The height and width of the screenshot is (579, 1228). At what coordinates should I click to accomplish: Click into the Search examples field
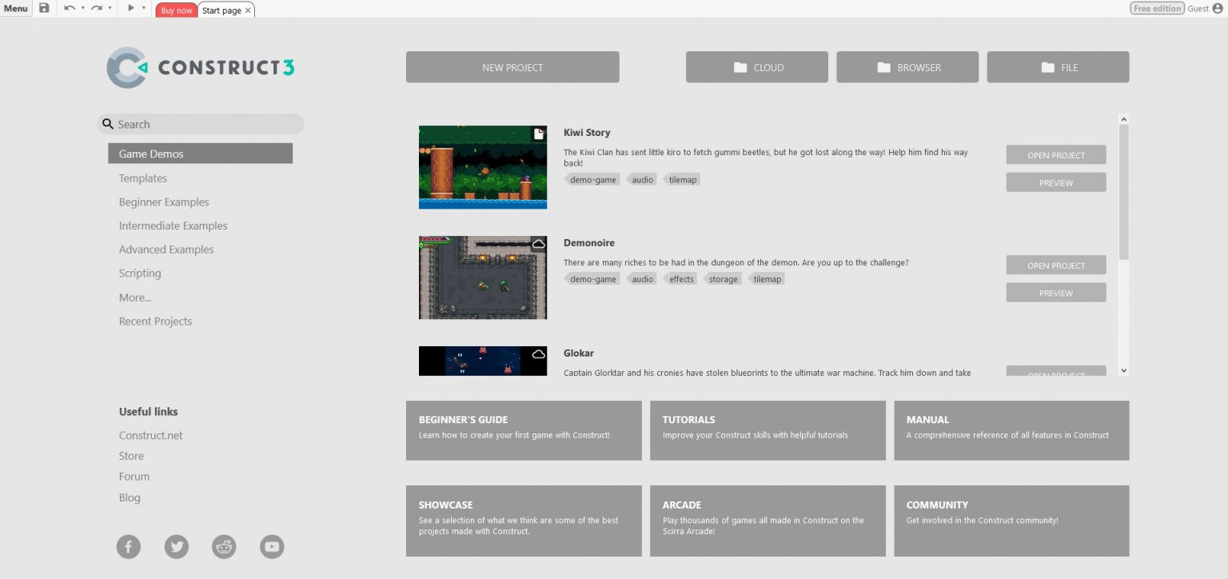pos(201,124)
